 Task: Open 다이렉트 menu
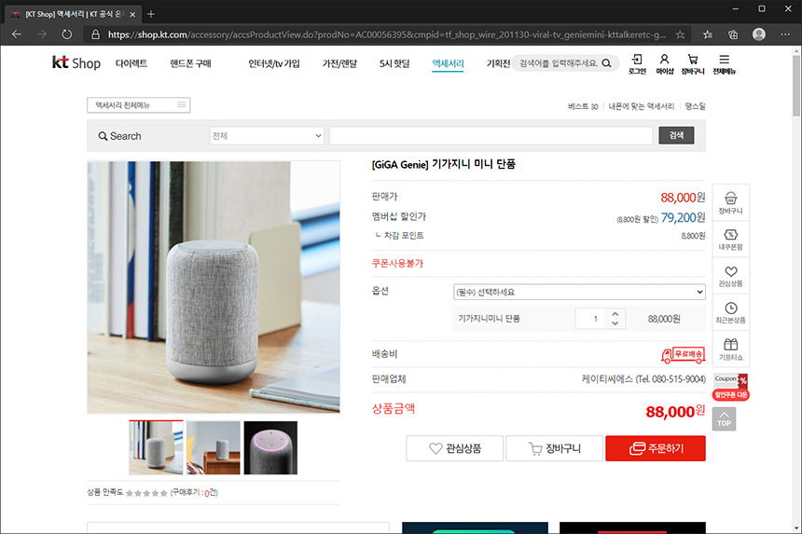[x=131, y=63]
